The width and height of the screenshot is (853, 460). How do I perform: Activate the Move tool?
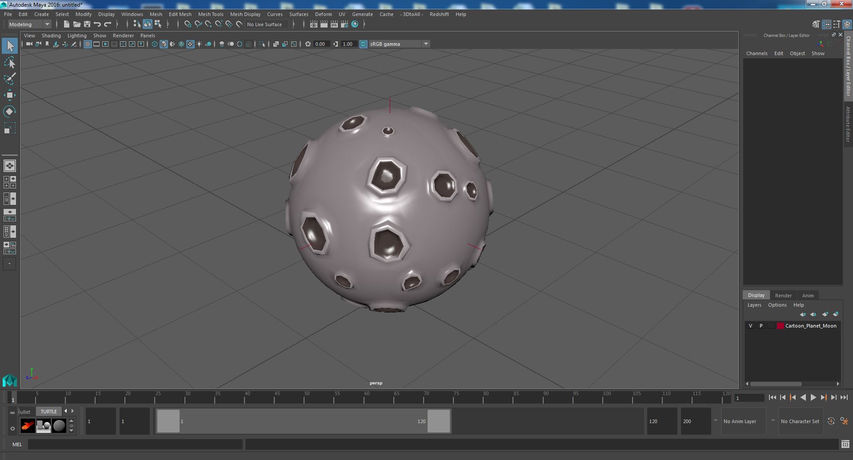point(10,95)
